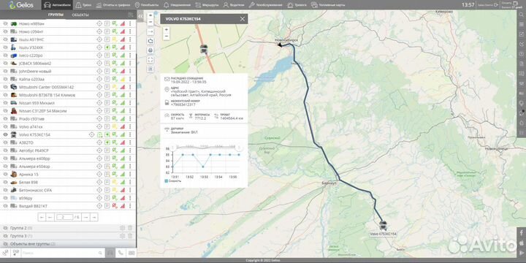Viewport: 526px width, 263px height.
Task: Go to next page of object list
Action: [85, 217]
